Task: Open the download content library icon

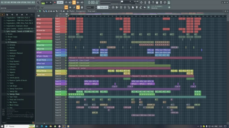Action: (x=169, y=2)
